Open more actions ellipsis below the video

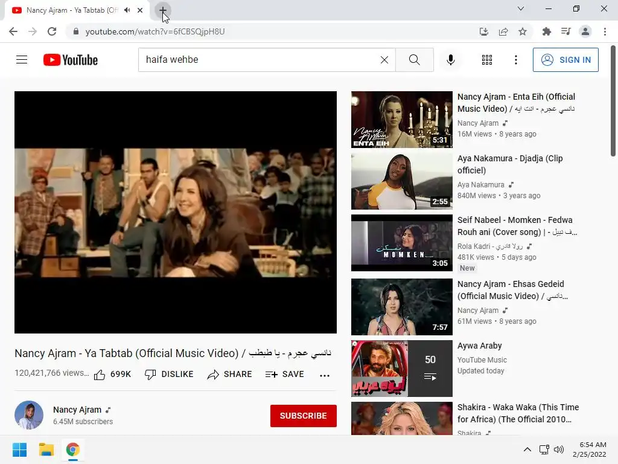pyautogui.click(x=324, y=375)
